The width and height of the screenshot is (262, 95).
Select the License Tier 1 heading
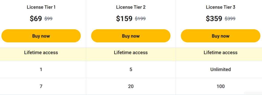pyautogui.click(x=41, y=7)
